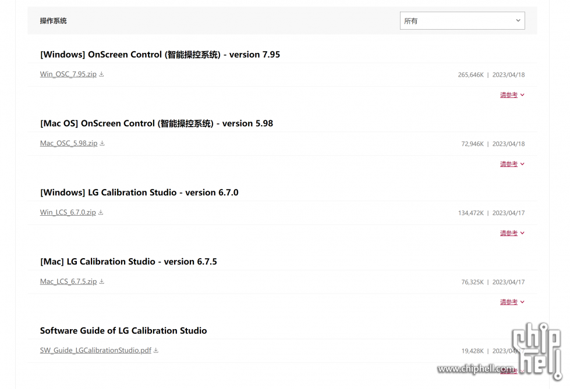Download the Mac_LCS_6.7.5.zip file link
570x389 pixels.
(68, 281)
